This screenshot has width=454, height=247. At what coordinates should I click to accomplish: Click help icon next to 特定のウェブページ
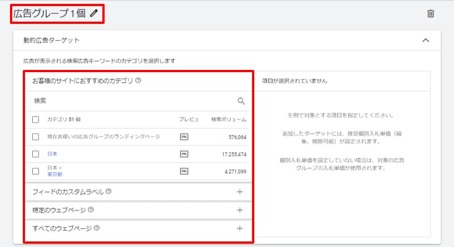[x=91, y=210]
